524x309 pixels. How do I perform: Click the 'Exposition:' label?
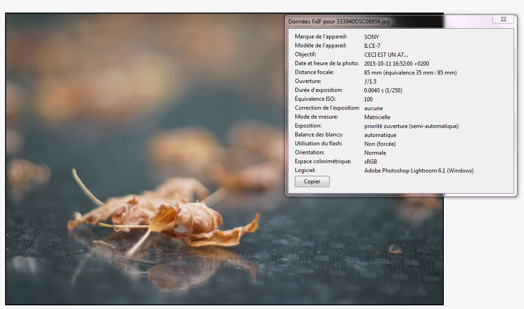coord(308,126)
